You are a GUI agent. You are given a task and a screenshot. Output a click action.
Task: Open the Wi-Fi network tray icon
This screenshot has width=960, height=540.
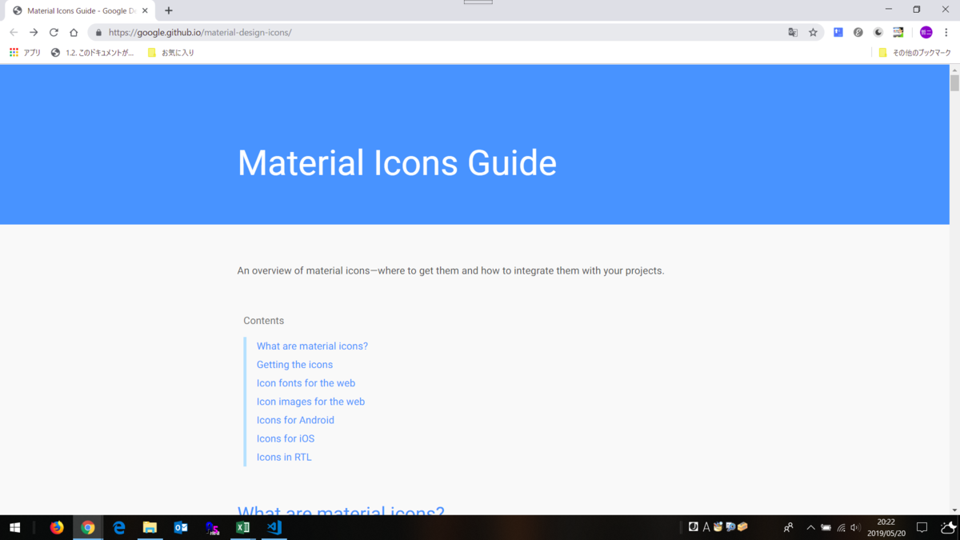[x=841, y=527]
